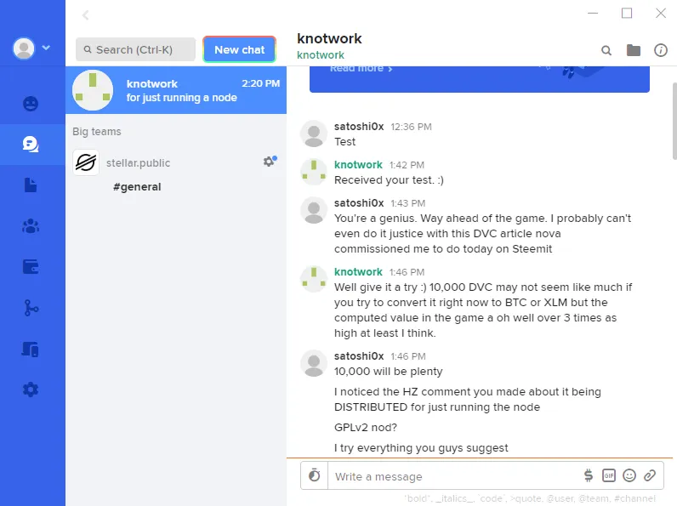677x506 pixels.
Task: Open the Teams tab in sidebar
Action: point(31,226)
